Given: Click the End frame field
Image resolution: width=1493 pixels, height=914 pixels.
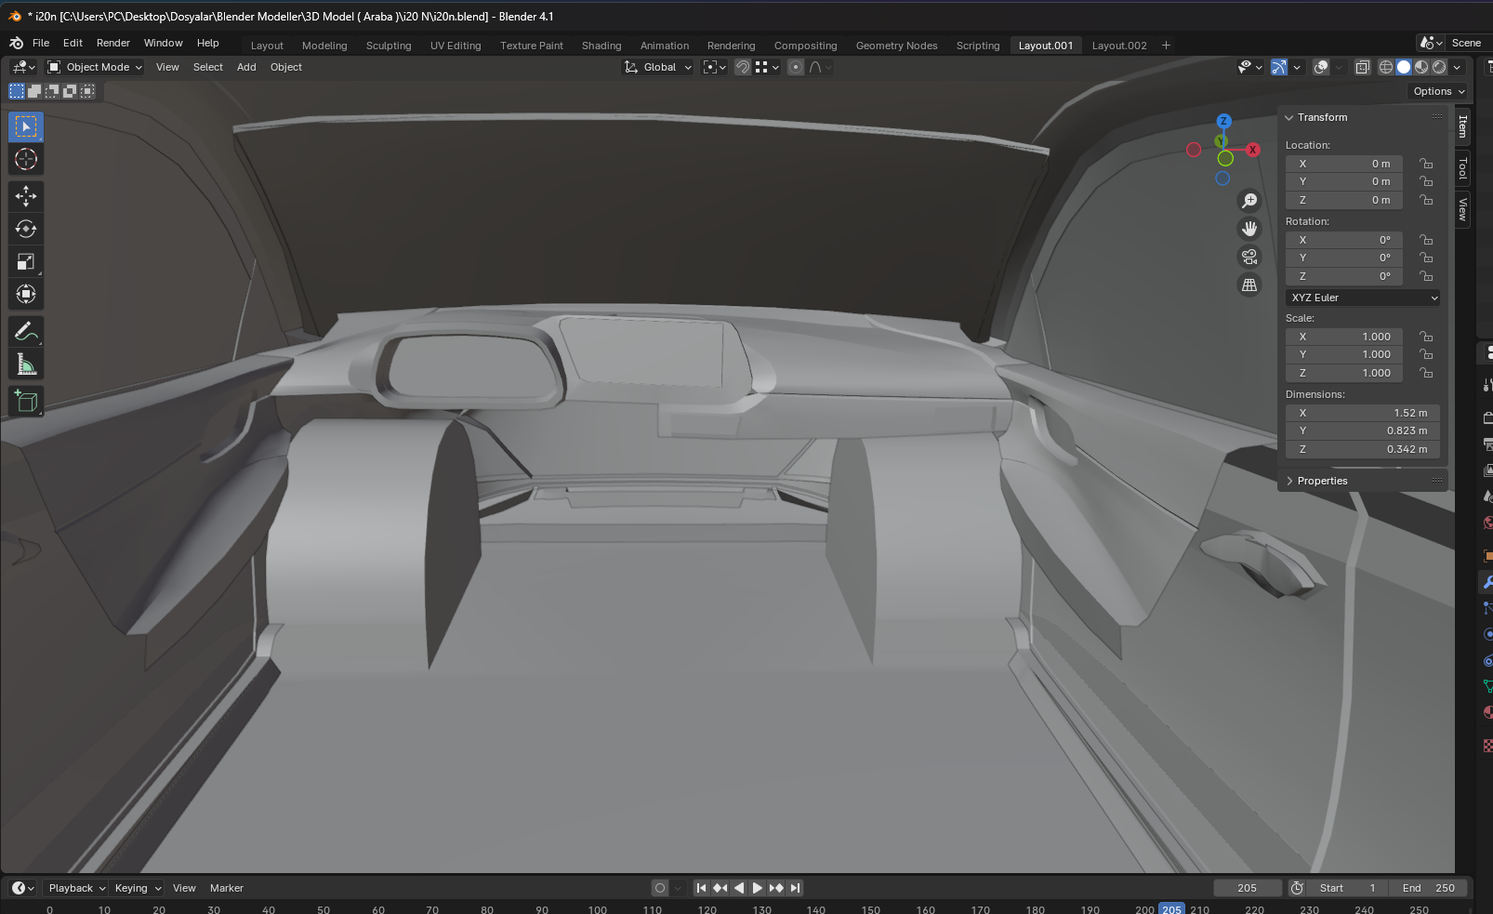Looking at the screenshot, I should (1429, 888).
